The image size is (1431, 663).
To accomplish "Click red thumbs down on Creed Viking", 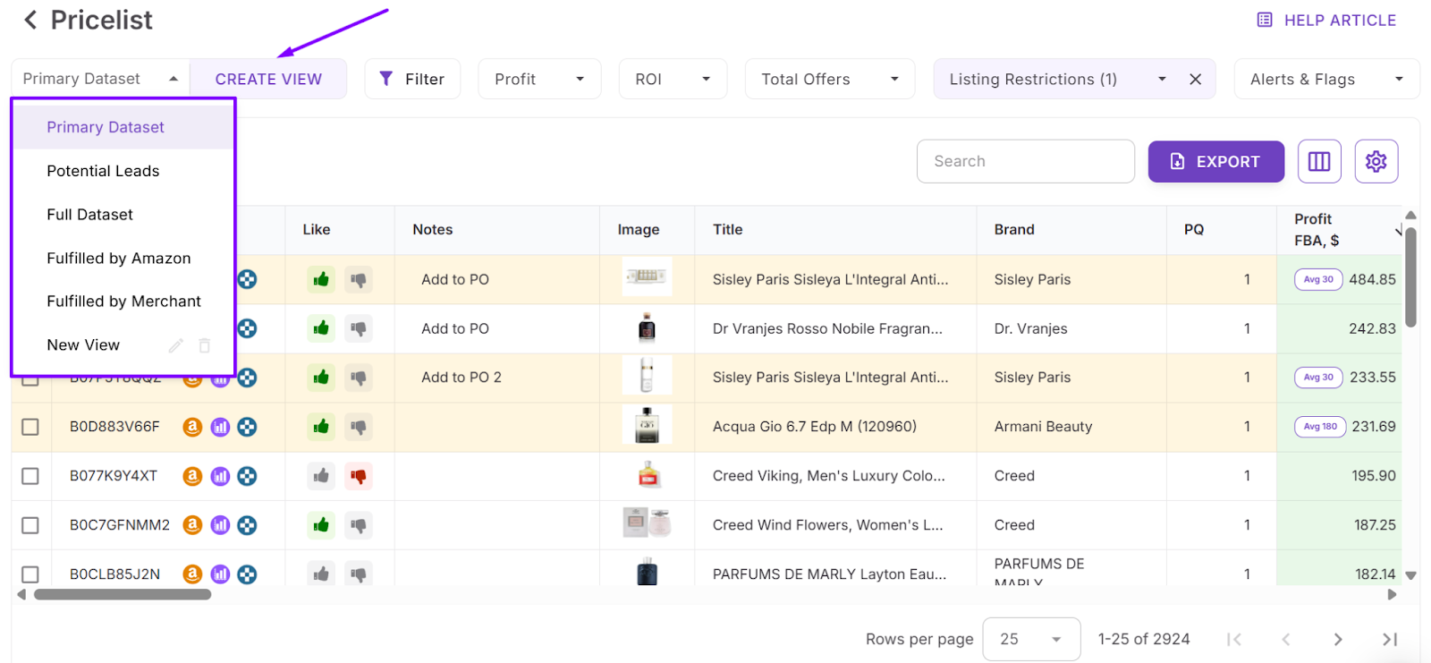I will (x=359, y=476).
